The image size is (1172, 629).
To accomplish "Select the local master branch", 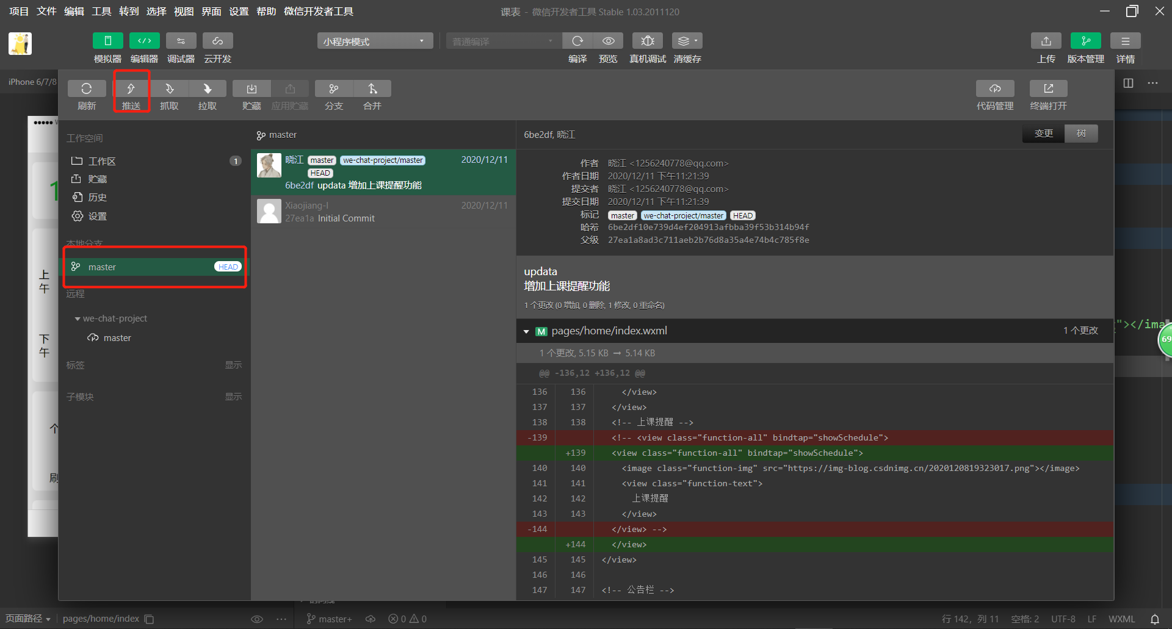I will coord(156,267).
